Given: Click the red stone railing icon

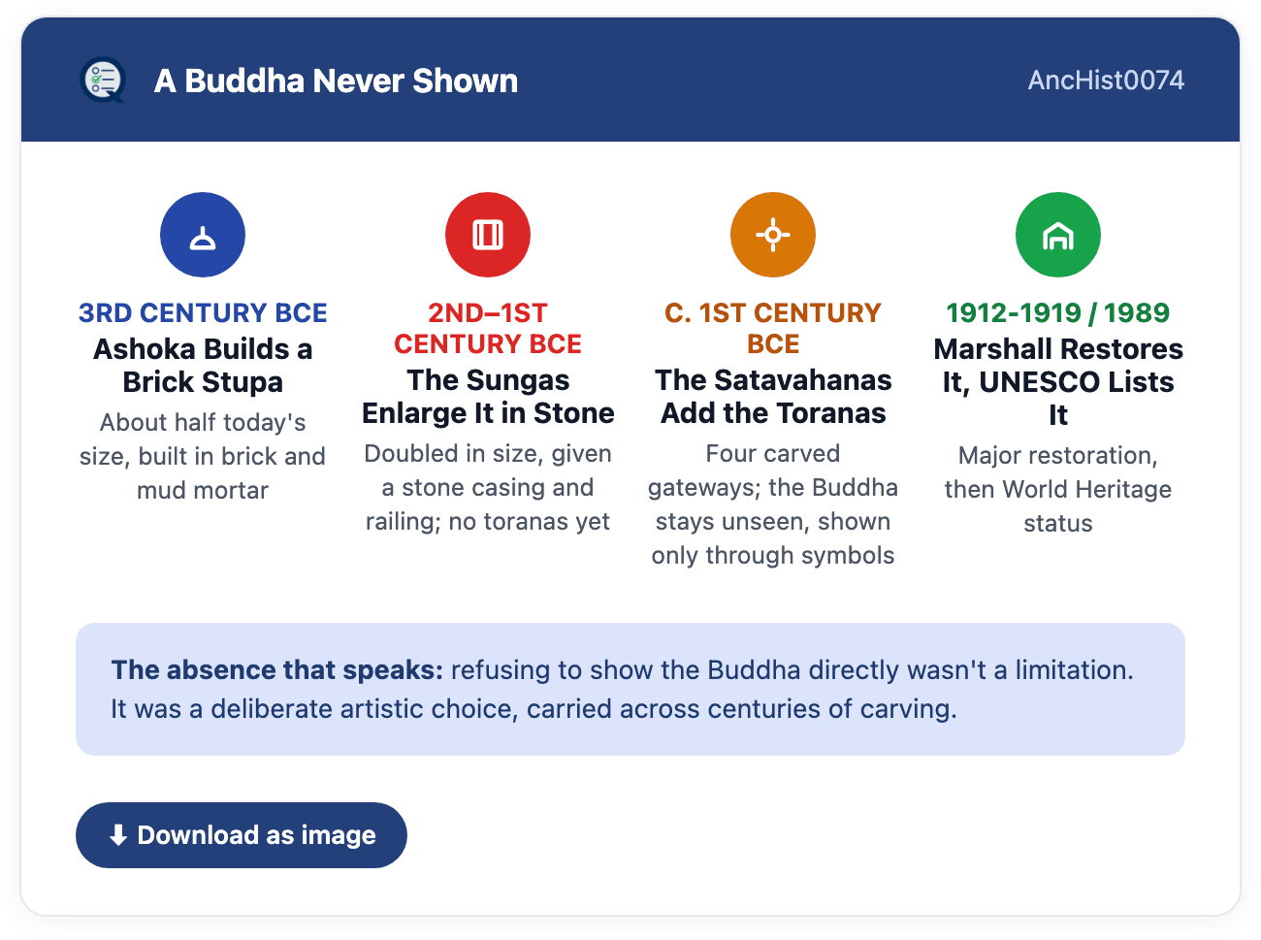Looking at the screenshot, I should [488, 235].
